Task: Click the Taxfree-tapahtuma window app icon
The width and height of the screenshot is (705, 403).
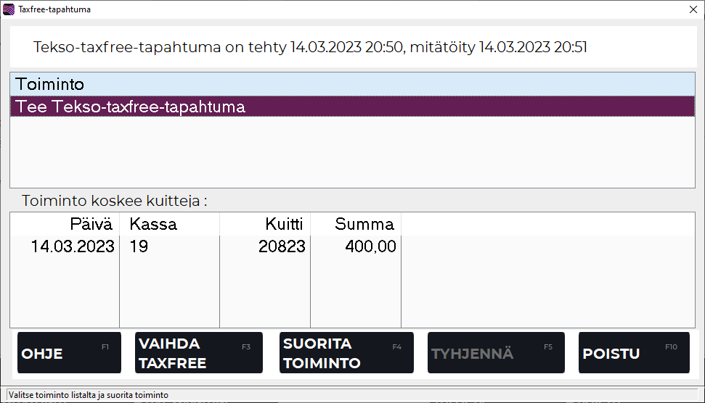Action: click(9, 9)
